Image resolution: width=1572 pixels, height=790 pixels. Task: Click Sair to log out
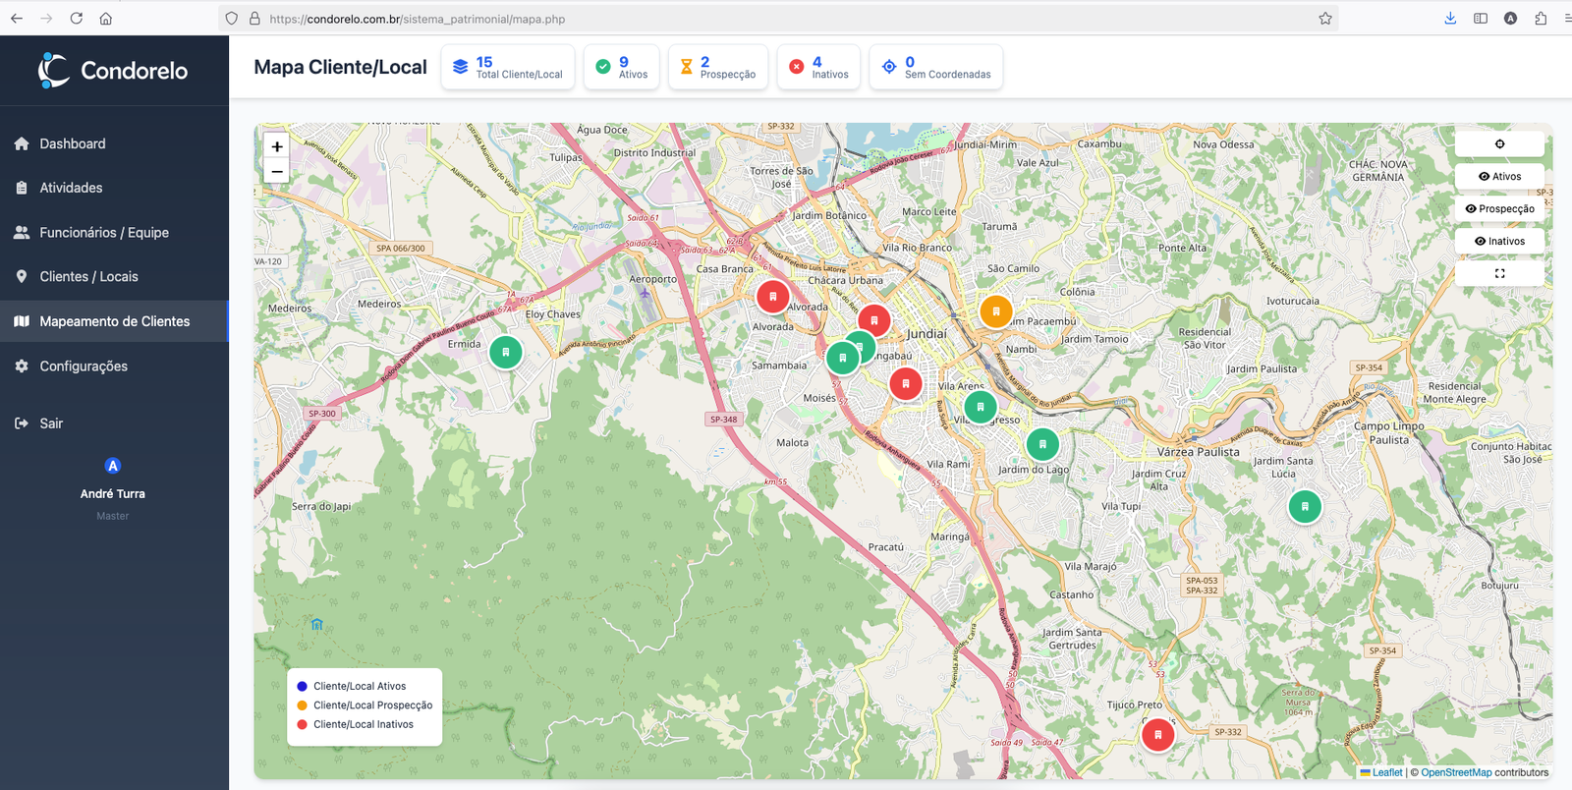pos(51,423)
